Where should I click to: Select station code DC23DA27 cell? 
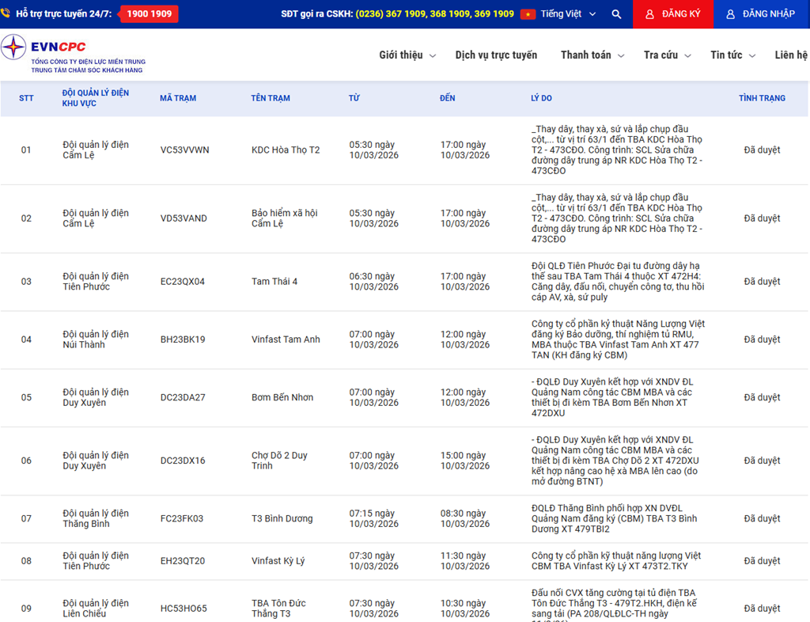183,397
